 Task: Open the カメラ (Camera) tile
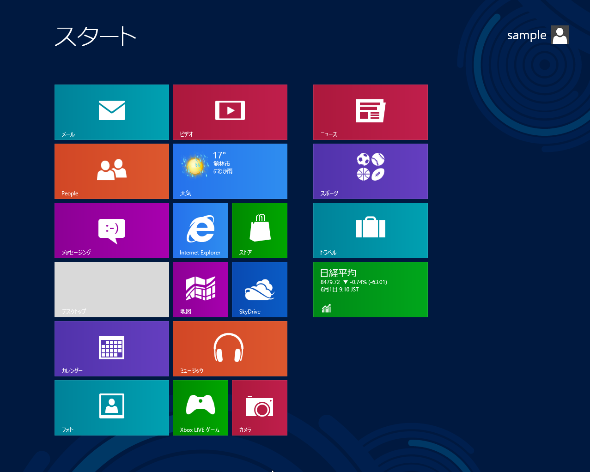coord(260,408)
